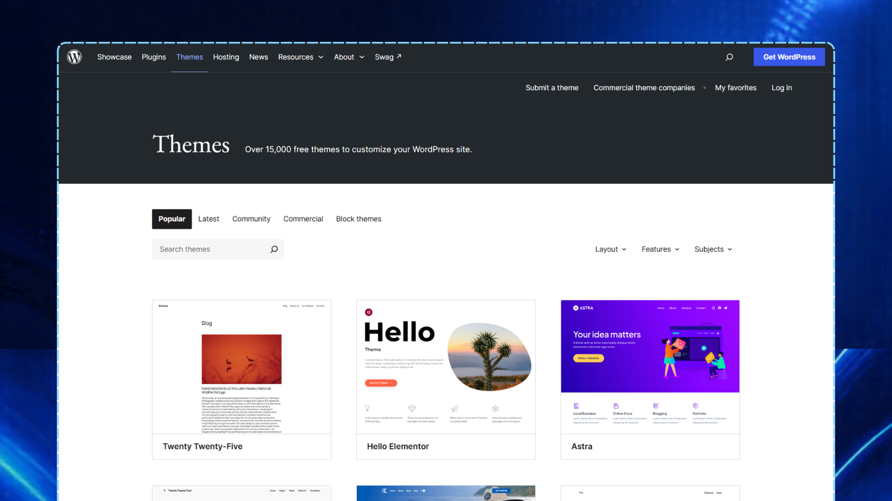Open the My favorites link
The height and width of the screenshot is (501, 892).
(735, 87)
